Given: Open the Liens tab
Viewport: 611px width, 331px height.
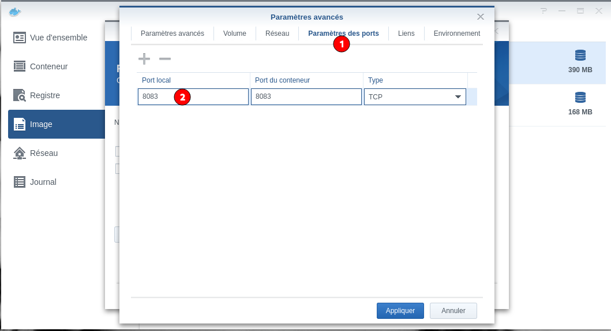Looking at the screenshot, I should (406, 34).
